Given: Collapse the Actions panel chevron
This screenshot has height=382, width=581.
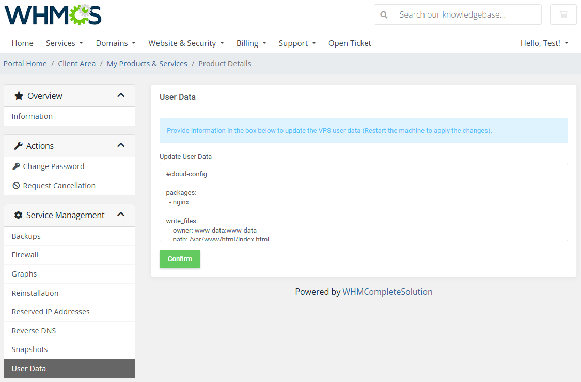Looking at the screenshot, I should [x=121, y=145].
